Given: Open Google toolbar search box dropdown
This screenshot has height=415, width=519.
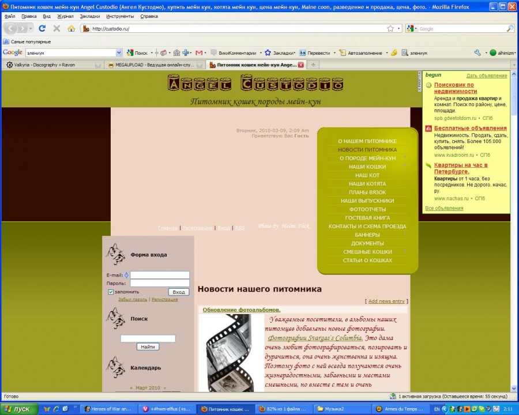Looking at the screenshot, I should (x=119, y=52).
